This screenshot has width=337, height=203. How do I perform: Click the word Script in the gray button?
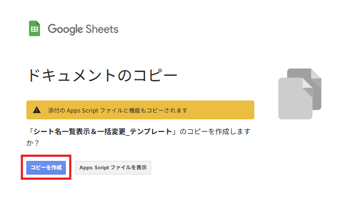point(102,168)
